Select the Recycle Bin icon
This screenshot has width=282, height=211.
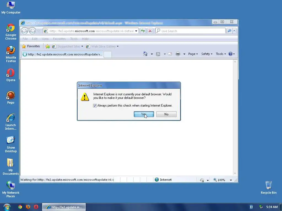(269, 187)
